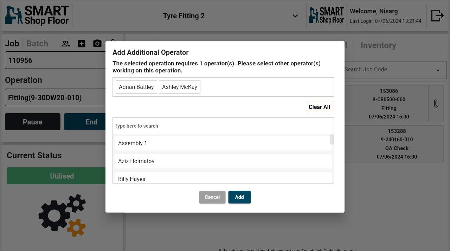This screenshot has height=251, width=450.
Task: Remove the Ashley McKay operator chip
Action: pos(179,87)
